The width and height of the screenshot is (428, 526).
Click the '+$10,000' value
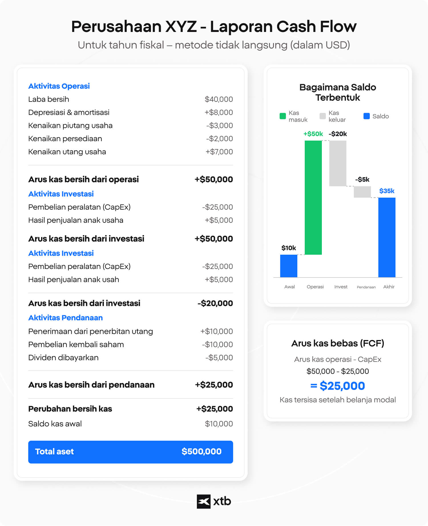(x=217, y=331)
